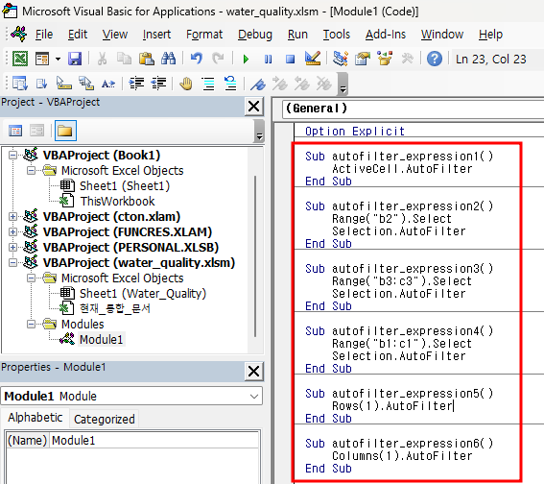
Task: Switch to the Categorized tab
Action: pyautogui.click(x=104, y=419)
